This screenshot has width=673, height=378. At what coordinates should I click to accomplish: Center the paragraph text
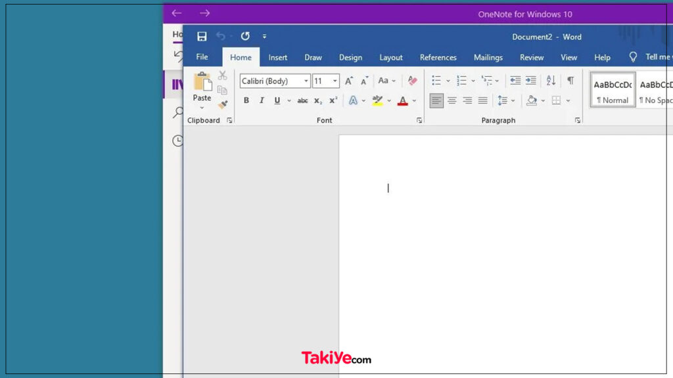(452, 100)
